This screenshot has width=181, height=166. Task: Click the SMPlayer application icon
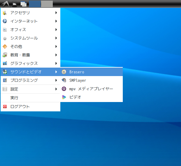pyautogui.click(x=64, y=80)
